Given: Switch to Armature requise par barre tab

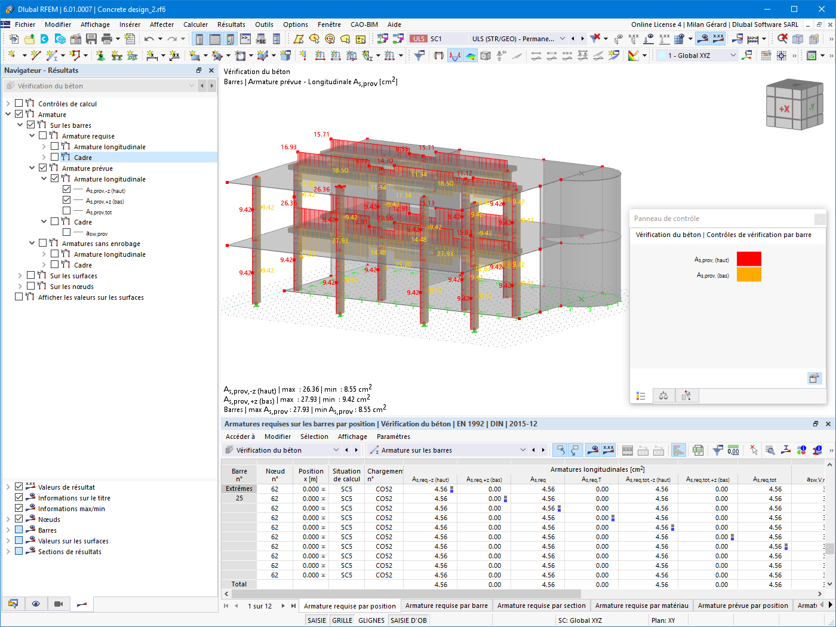Looking at the screenshot, I should click(446, 606).
